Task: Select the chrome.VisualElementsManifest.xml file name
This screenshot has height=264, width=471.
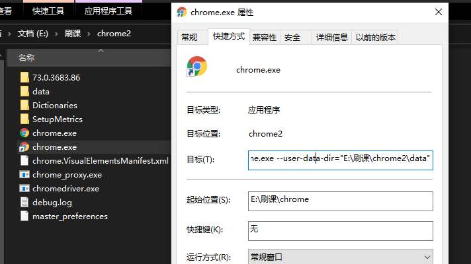Action: 101,161
